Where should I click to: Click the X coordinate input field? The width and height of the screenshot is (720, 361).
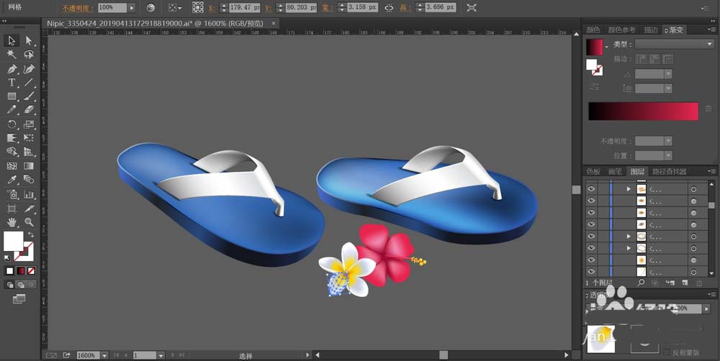click(x=245, y=8)
